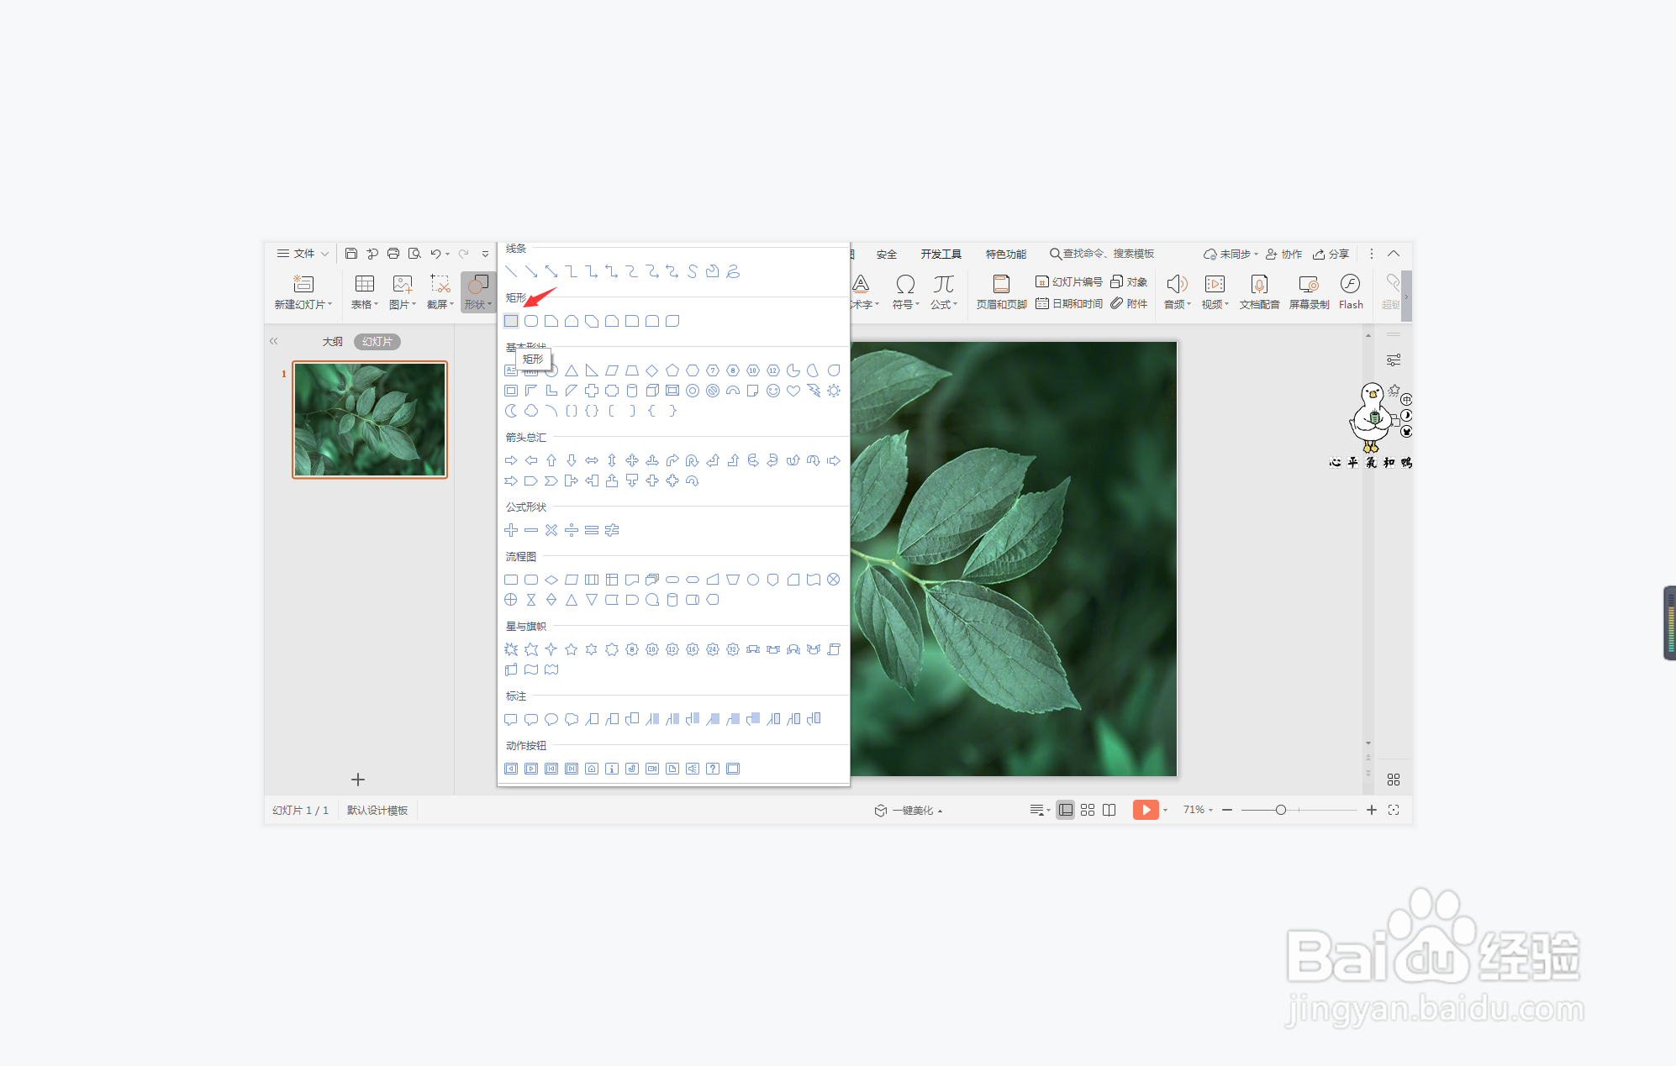The height and width of the screenshot is (1066, 1676).
Task: Insert the home action button
Action: point(592,769)
